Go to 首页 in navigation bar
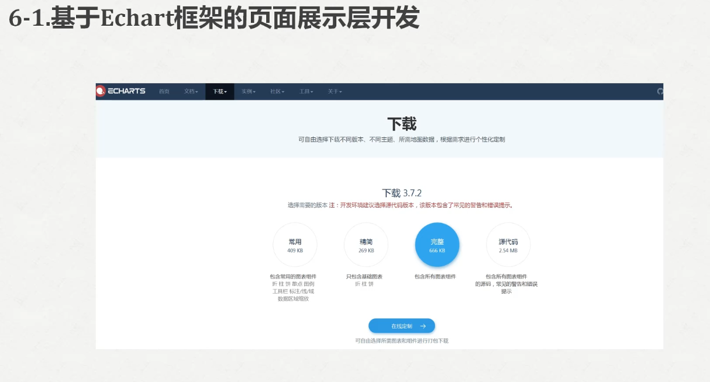710x382 pixels. click(x=164, y=91)
